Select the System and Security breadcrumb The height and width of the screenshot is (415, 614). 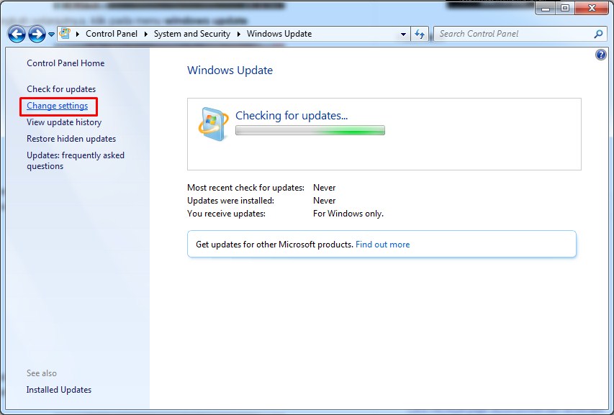pyautogui.click(x=192, y=34)
